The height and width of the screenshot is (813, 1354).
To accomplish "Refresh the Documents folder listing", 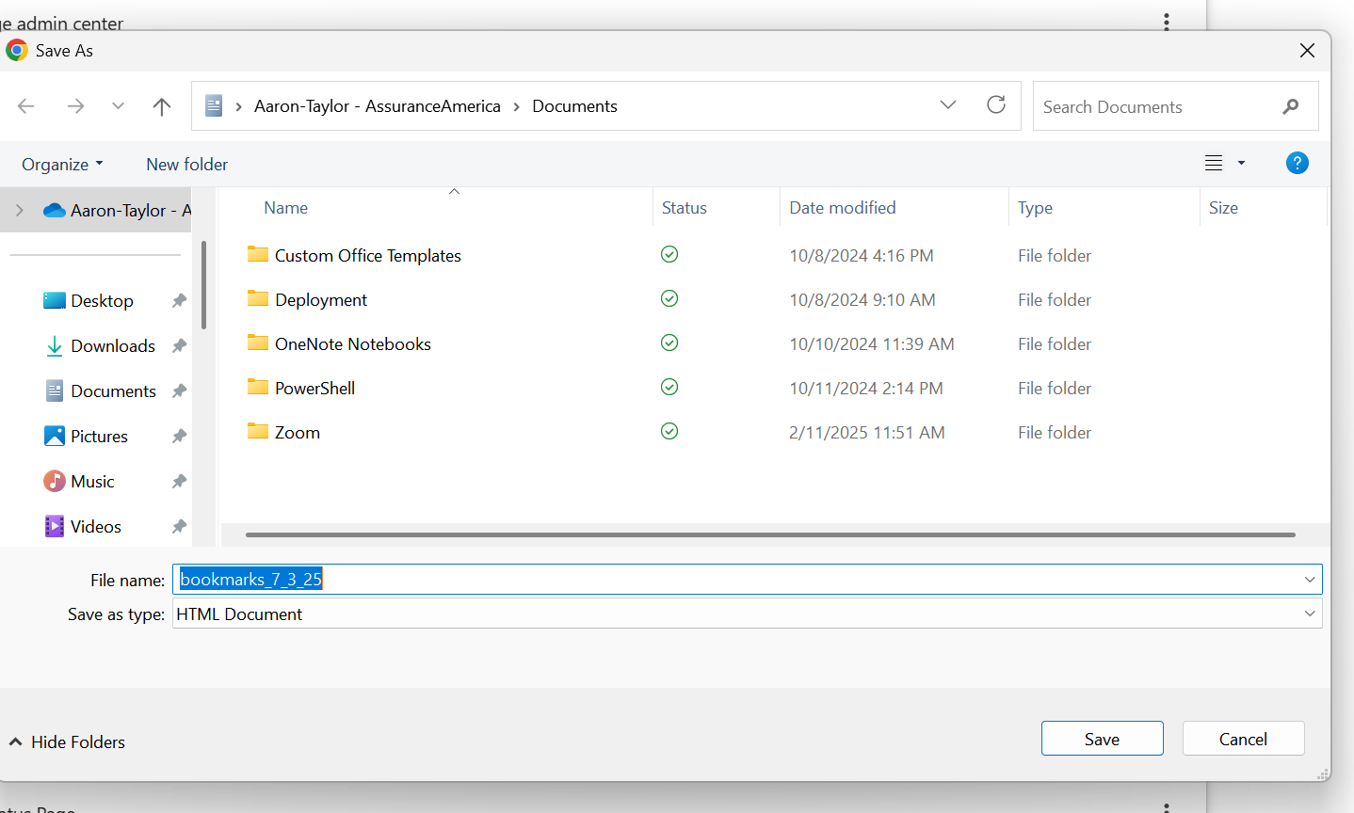I will tap(996, 105).
